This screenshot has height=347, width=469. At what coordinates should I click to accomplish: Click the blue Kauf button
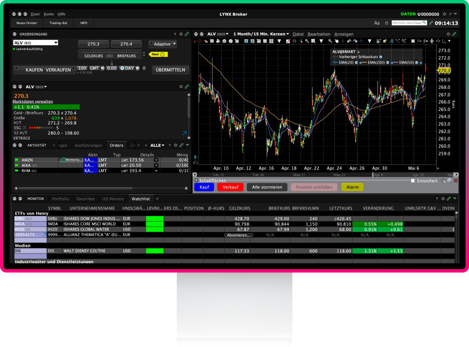(x=204, y=187)
